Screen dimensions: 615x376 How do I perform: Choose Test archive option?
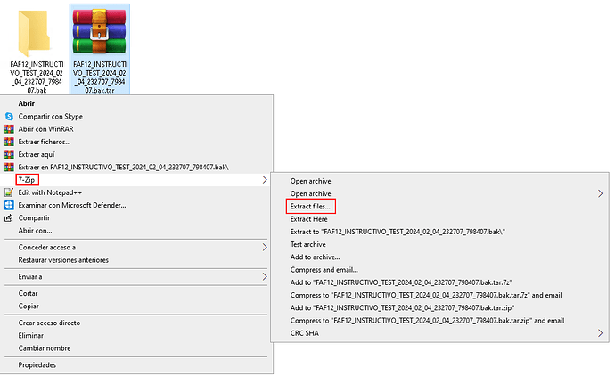click(x=307, y=244)
